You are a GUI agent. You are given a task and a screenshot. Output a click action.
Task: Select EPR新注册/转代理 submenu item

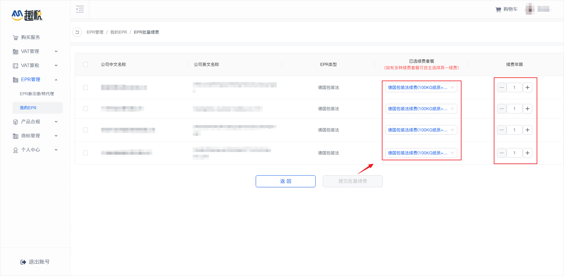(37, 94)
